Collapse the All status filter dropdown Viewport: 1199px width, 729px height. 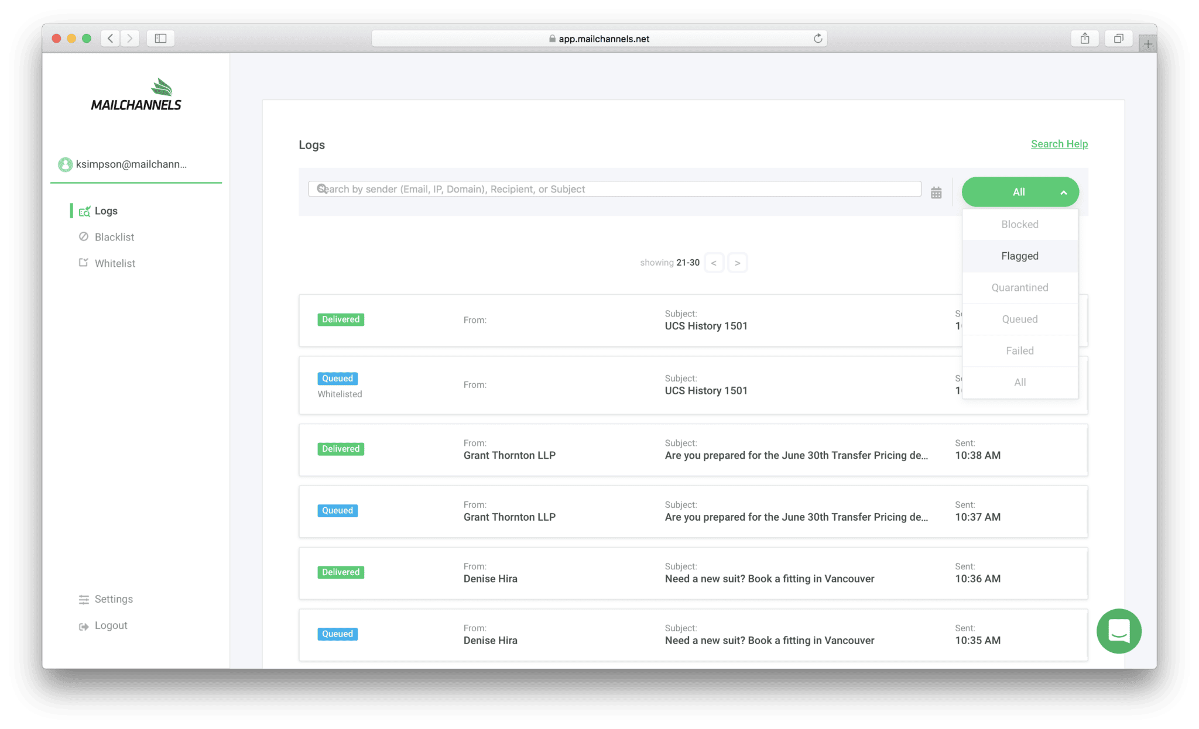(x=1019, y=191)
